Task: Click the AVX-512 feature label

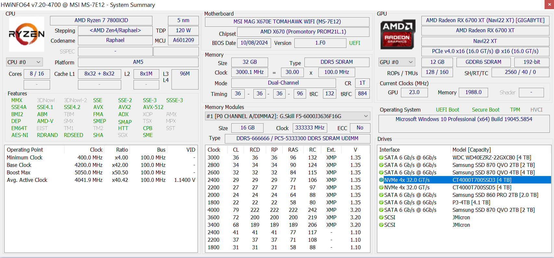Action: [x=153, y=107]
